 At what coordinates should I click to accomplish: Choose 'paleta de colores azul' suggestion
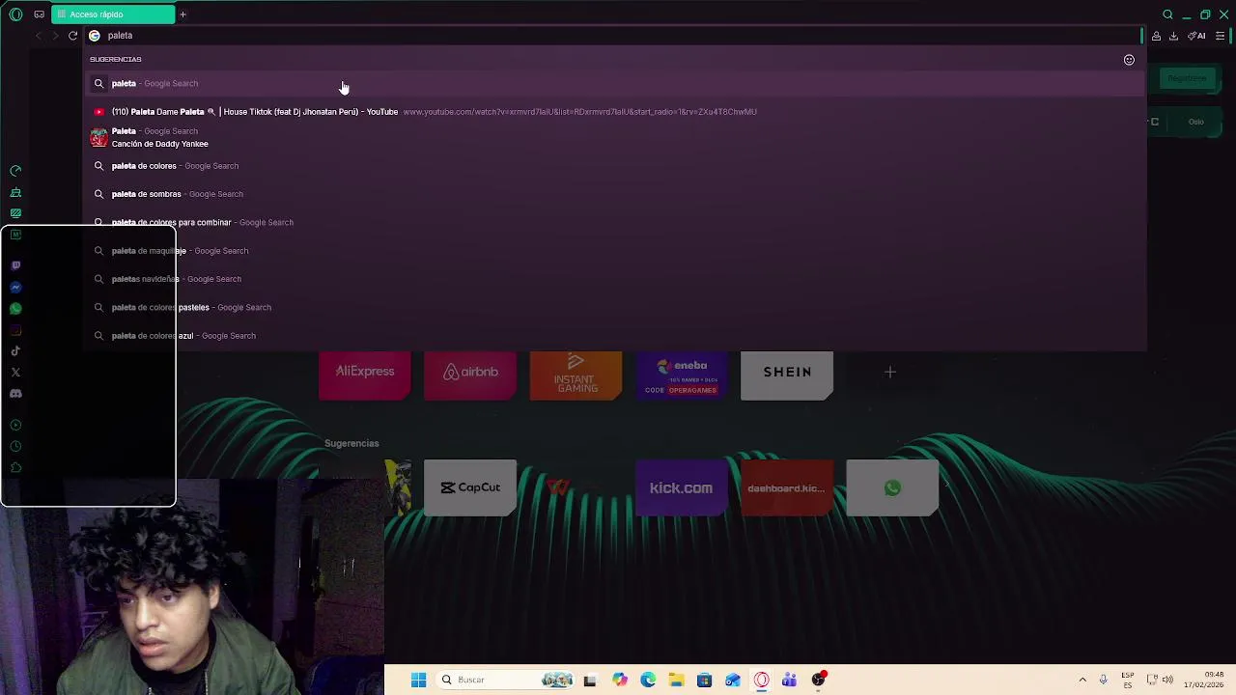pyautogui.click(x=615, y=336)
